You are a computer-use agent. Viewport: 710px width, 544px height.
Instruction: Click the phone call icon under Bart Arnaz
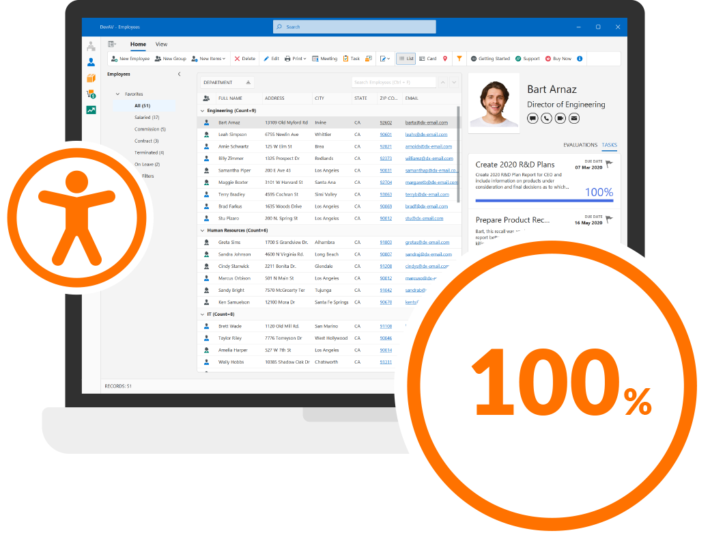click(x=546, y=118)
